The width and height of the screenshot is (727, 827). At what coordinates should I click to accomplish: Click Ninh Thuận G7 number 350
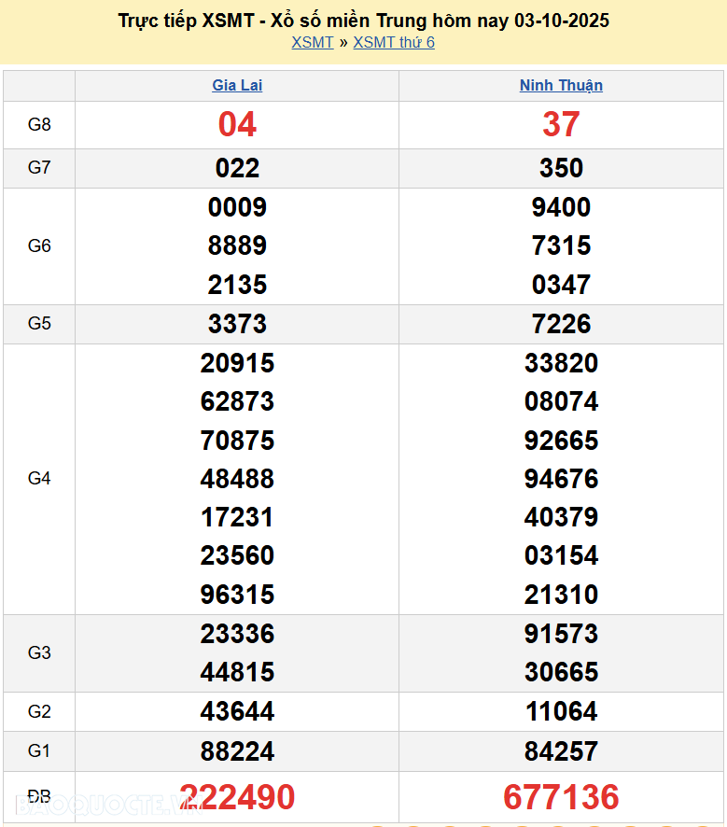pos(561,168)
